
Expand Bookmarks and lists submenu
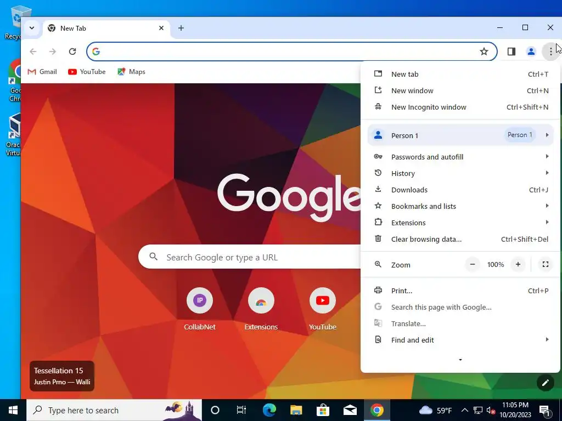[460, 206]
